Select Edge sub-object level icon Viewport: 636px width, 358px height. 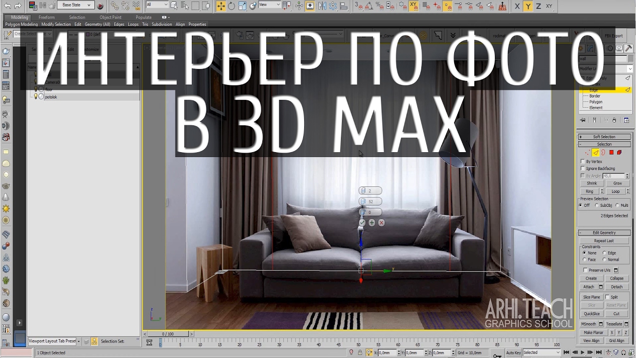click(x=595, y=153)
